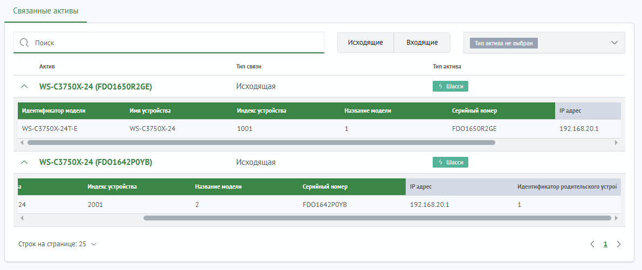This screenshot has height=270, width=642.
Task: Filter by Входящие links
Action: click(x=422, y=43)
